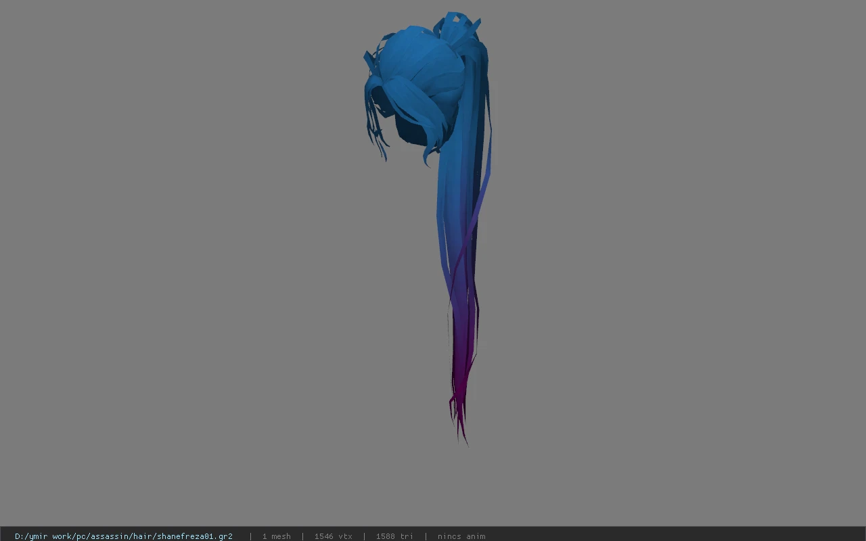The height and width of the screenshot is (541, 866).
Task: Click the file path shanefreza01.gr2 in status bar
Action: click(x=124, y=536)
